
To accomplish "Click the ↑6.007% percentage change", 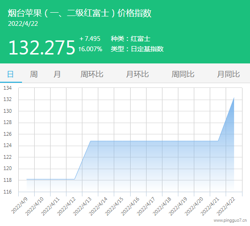I will coord(90,49).
